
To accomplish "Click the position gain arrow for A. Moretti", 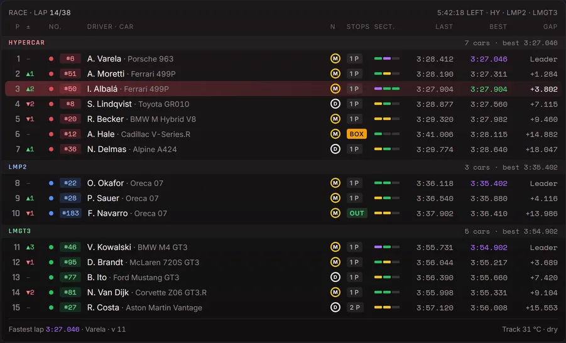I will pos(30,74).
